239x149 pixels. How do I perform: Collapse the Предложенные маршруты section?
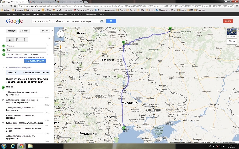tap(3, 68)
